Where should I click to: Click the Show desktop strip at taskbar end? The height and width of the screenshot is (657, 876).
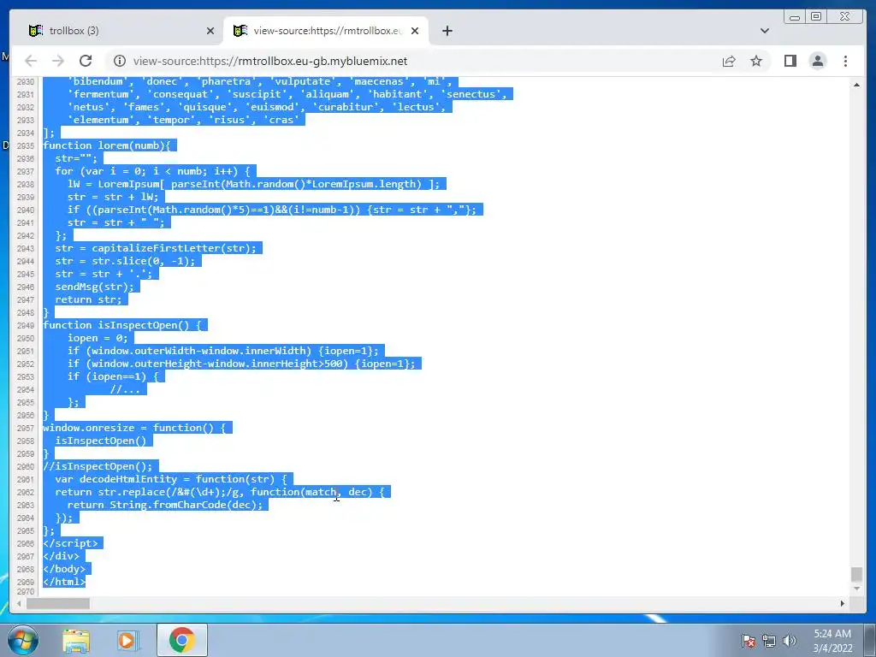click(x=870, y=640)
